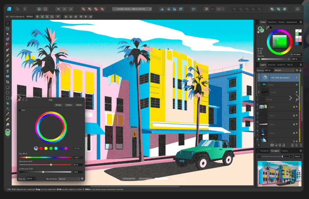309x199 pixels.
Task: Click the Layers panel lock icon beside gear
Action: [x=300, y=70]
